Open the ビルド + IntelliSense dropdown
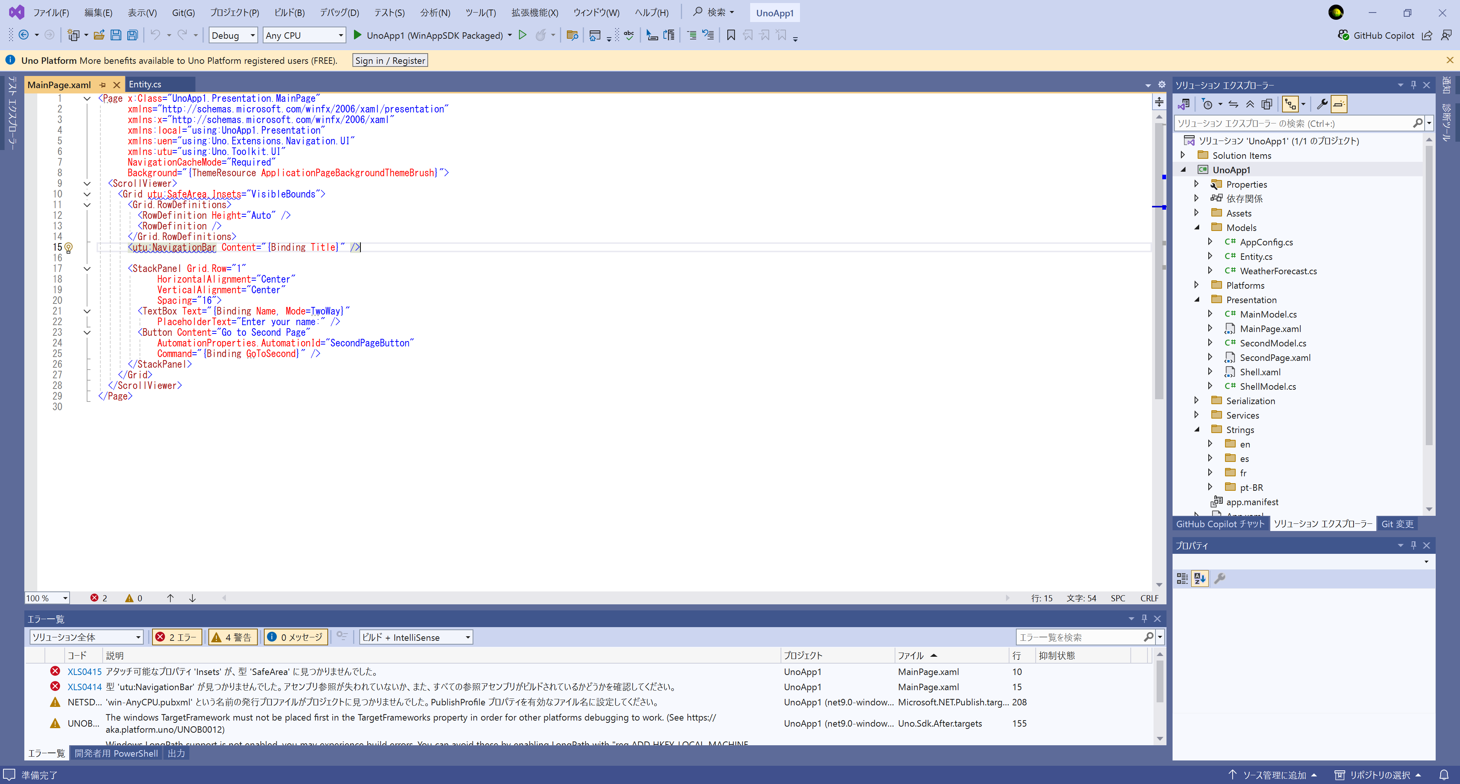 [416, 637]
